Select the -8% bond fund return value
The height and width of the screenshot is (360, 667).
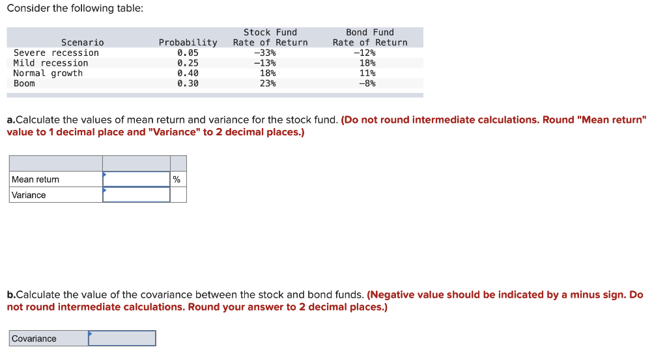tap(367, 83)
